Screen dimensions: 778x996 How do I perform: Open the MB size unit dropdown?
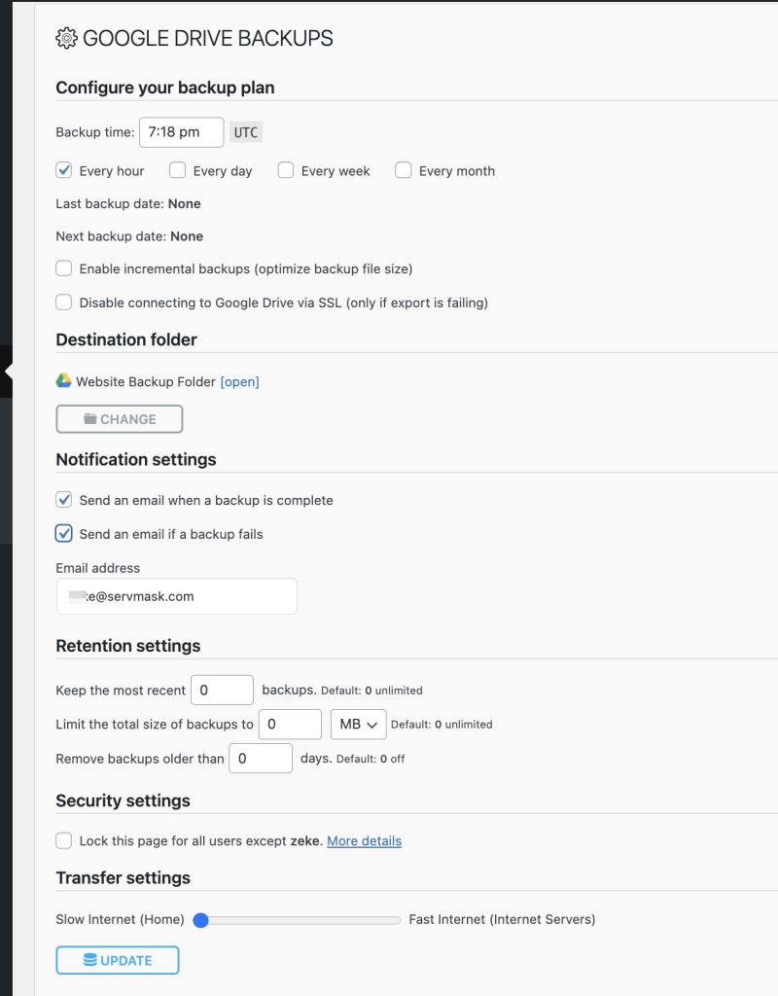358,724
